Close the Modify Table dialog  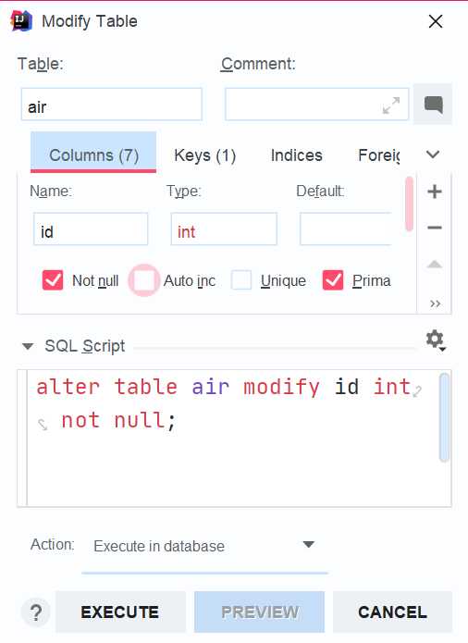tap(436, 21)
